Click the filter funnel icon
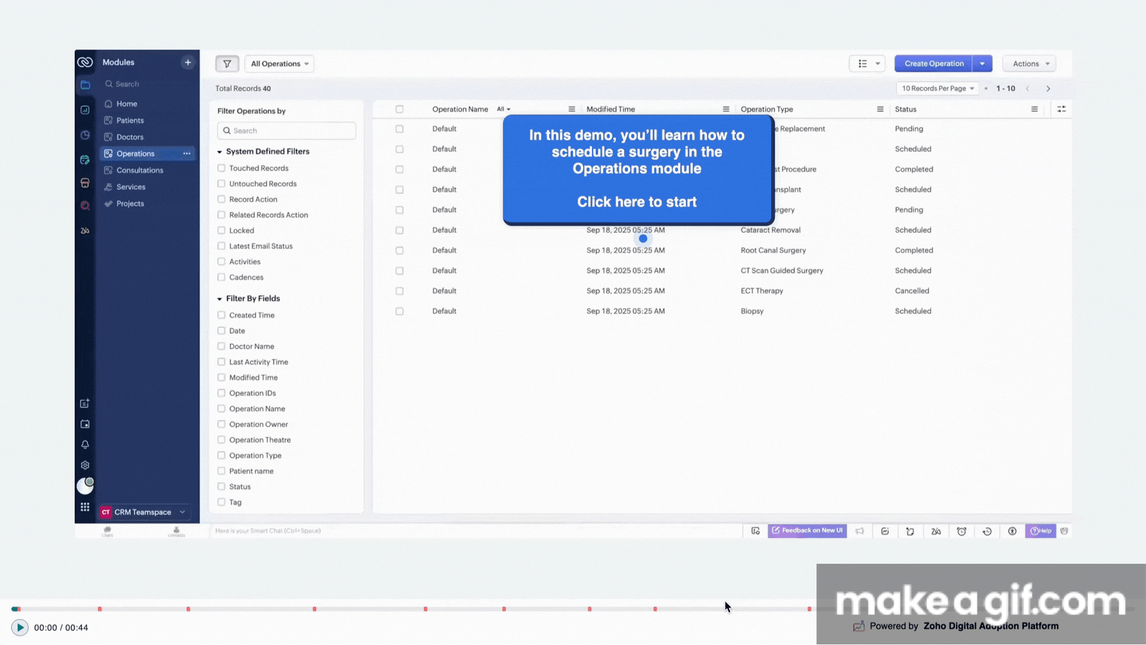Screen dimensions: 1146x645 pyautogui.click(x=227, y=64)
